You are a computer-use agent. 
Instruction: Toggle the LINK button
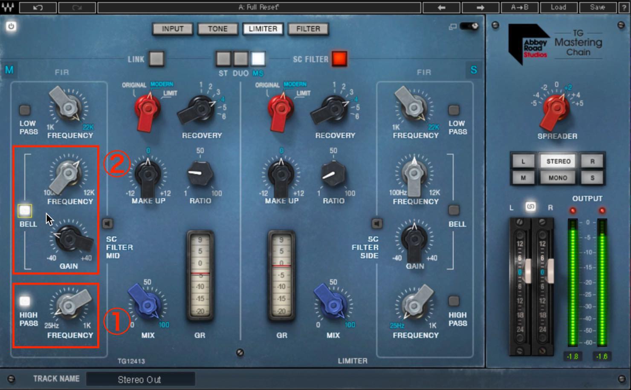coord(156,59)
